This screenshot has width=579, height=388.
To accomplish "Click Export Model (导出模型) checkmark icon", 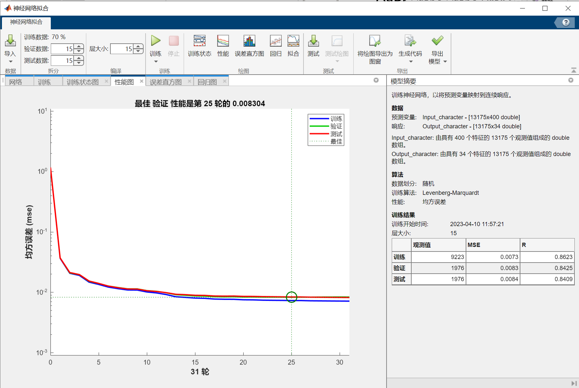I will pos(437,41).
